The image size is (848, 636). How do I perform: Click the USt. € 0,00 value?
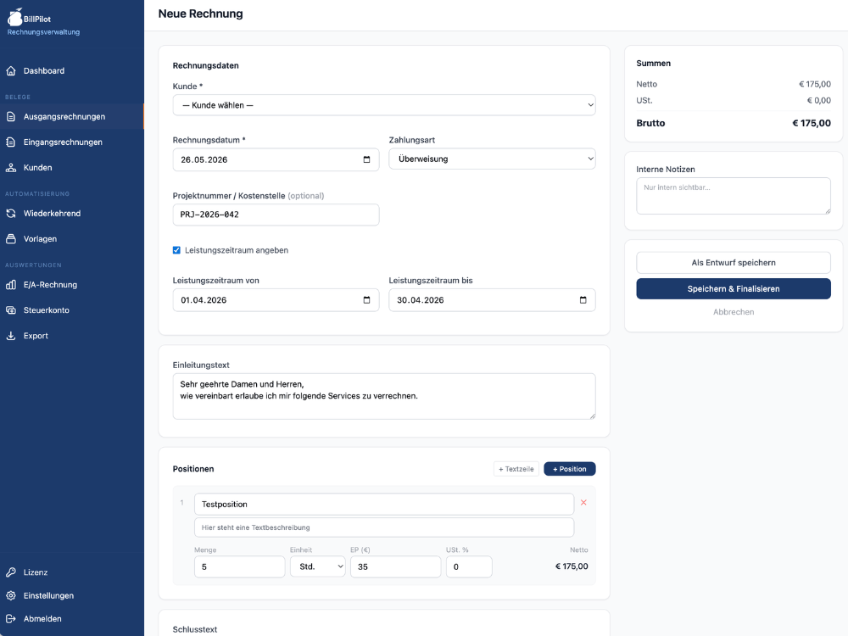point(819,101)
